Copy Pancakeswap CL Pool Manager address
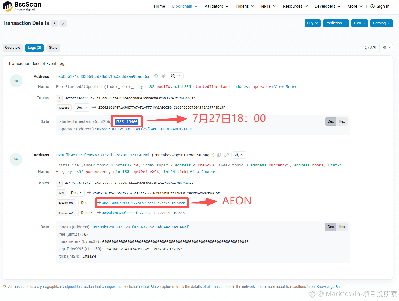This screenshot has height=301, width=399. tap(219, 155)
